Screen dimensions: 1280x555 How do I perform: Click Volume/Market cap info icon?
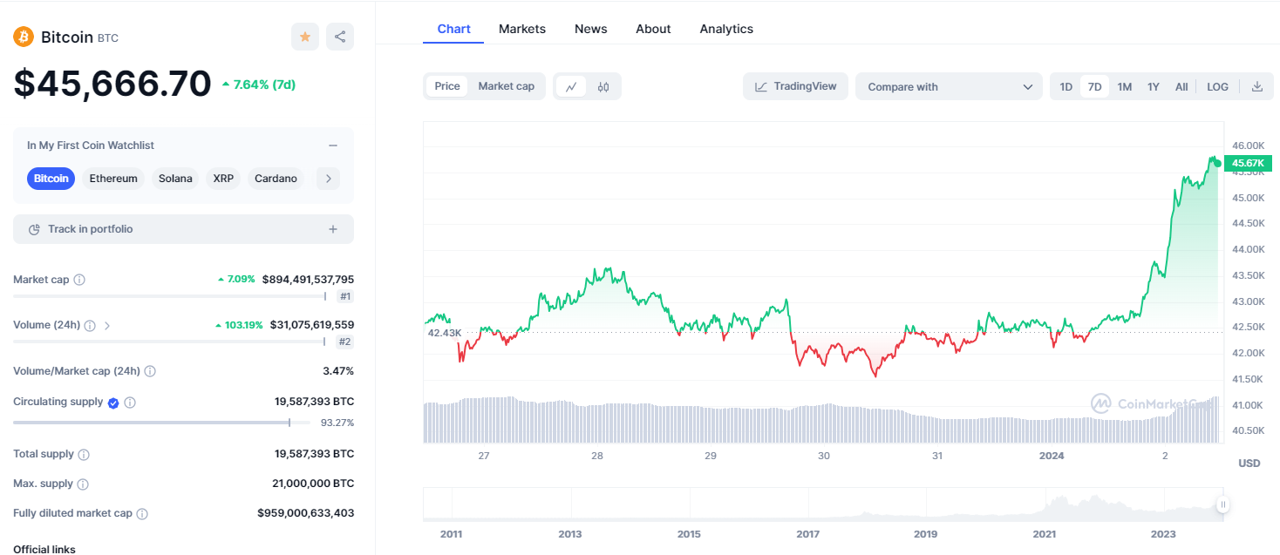[x=150, y=371]
